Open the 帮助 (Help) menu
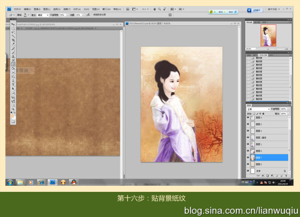Screen dimensions: 300x217 (x=117, y=9)
